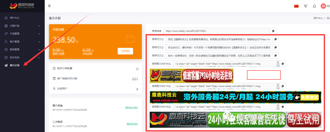Click the 产品管理 wrench icon
Screen dimensions: 330x132
point(6,33)
